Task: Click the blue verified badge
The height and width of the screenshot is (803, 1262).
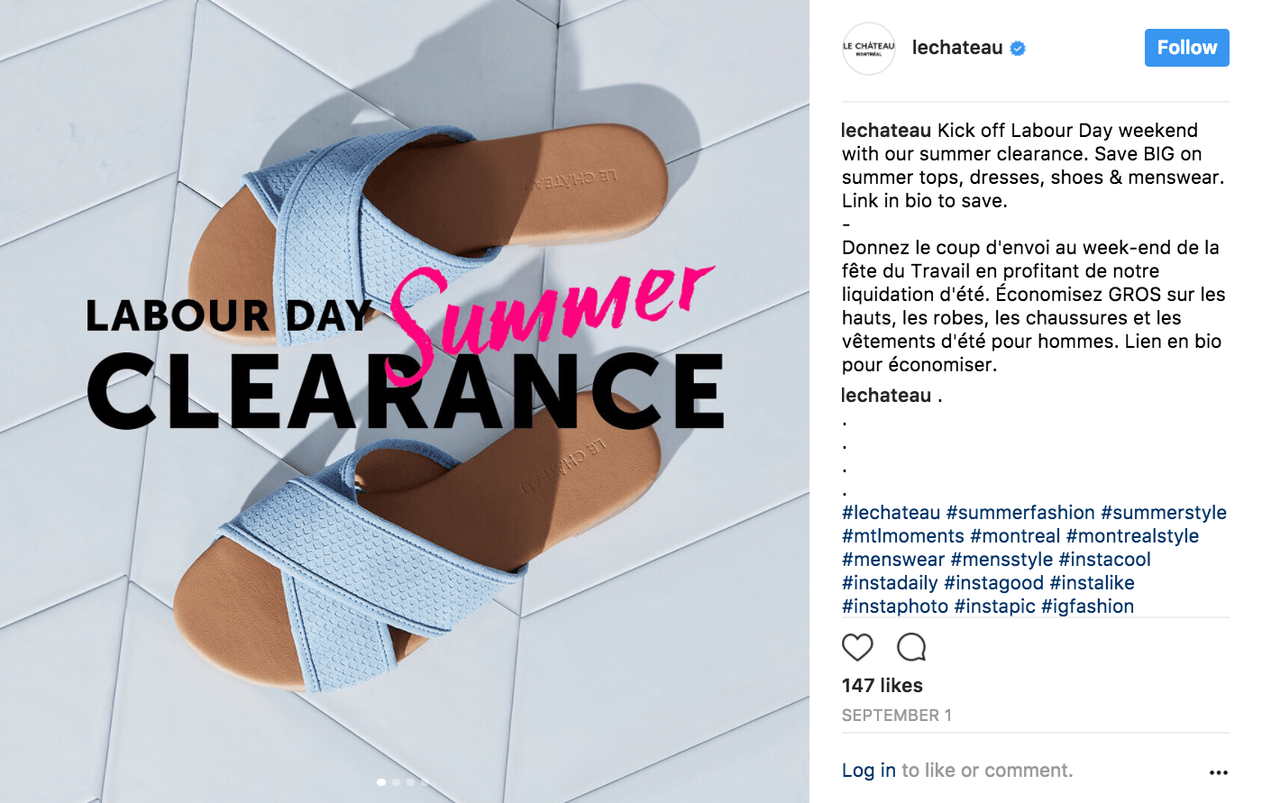Action: tap(1018, 49)
